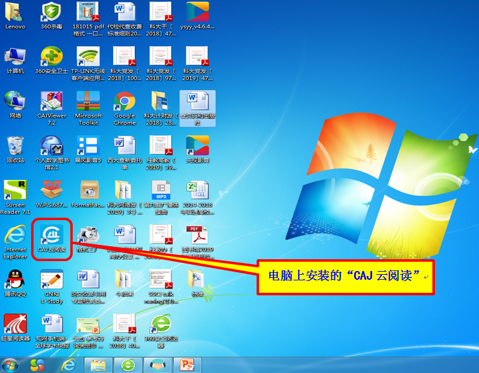Screen dimensions: 479x373
Task: Open PDF 桂教高教〔2019〕39
Action: coord(161,153)
